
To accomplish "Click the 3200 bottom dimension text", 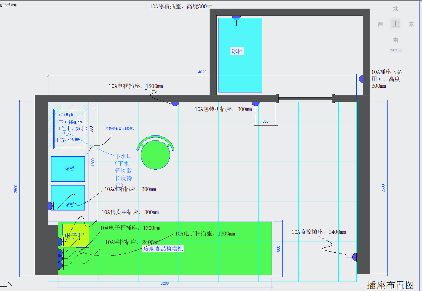I will coord(165,283).
